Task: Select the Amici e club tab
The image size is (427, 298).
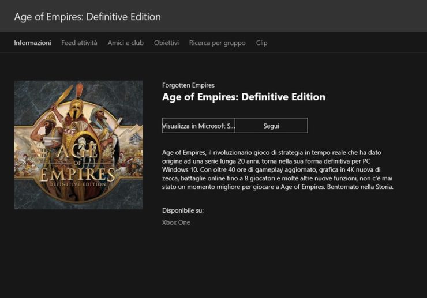Action: click(x=125, y=43)
